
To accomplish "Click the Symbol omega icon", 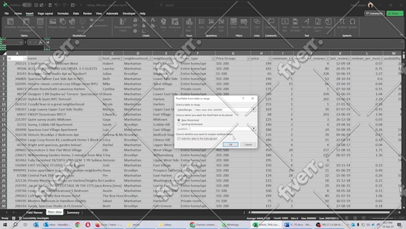I will click(352, 23).
